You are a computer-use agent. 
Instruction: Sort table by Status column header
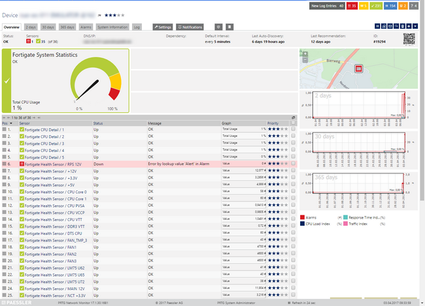click(x=98, y=123)
